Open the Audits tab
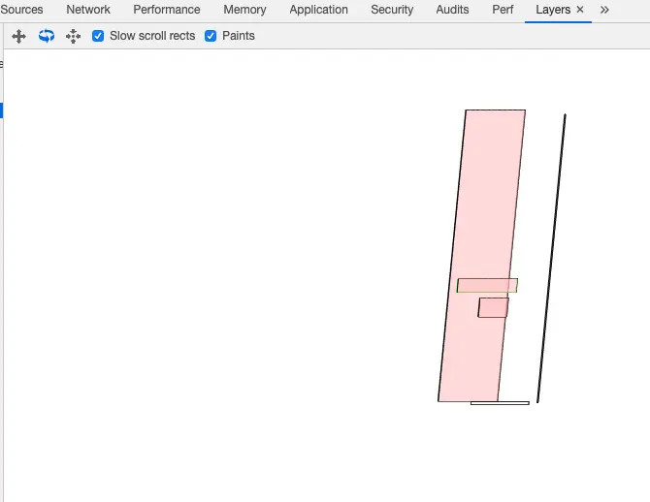 (452, 10)
